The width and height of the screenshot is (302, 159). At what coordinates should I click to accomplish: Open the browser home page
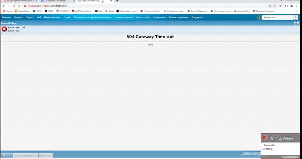pyautogui.click(x=19, y=6)
